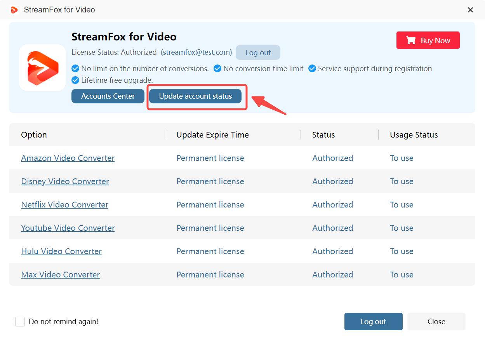Click To use in Youtube row
This screenshot has width=485, height=340.
point(402,228)
